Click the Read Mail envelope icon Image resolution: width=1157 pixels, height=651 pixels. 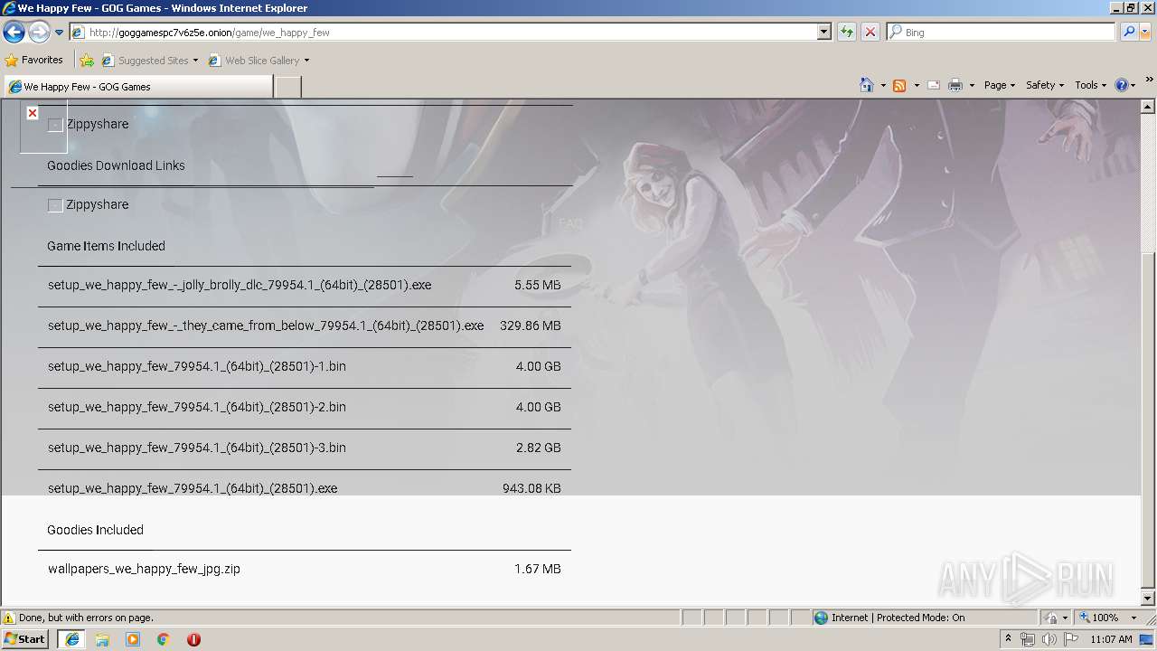[934, 85]
